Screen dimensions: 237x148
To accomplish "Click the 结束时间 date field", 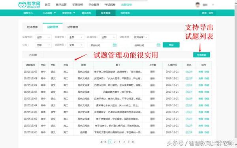I will 147,45.
